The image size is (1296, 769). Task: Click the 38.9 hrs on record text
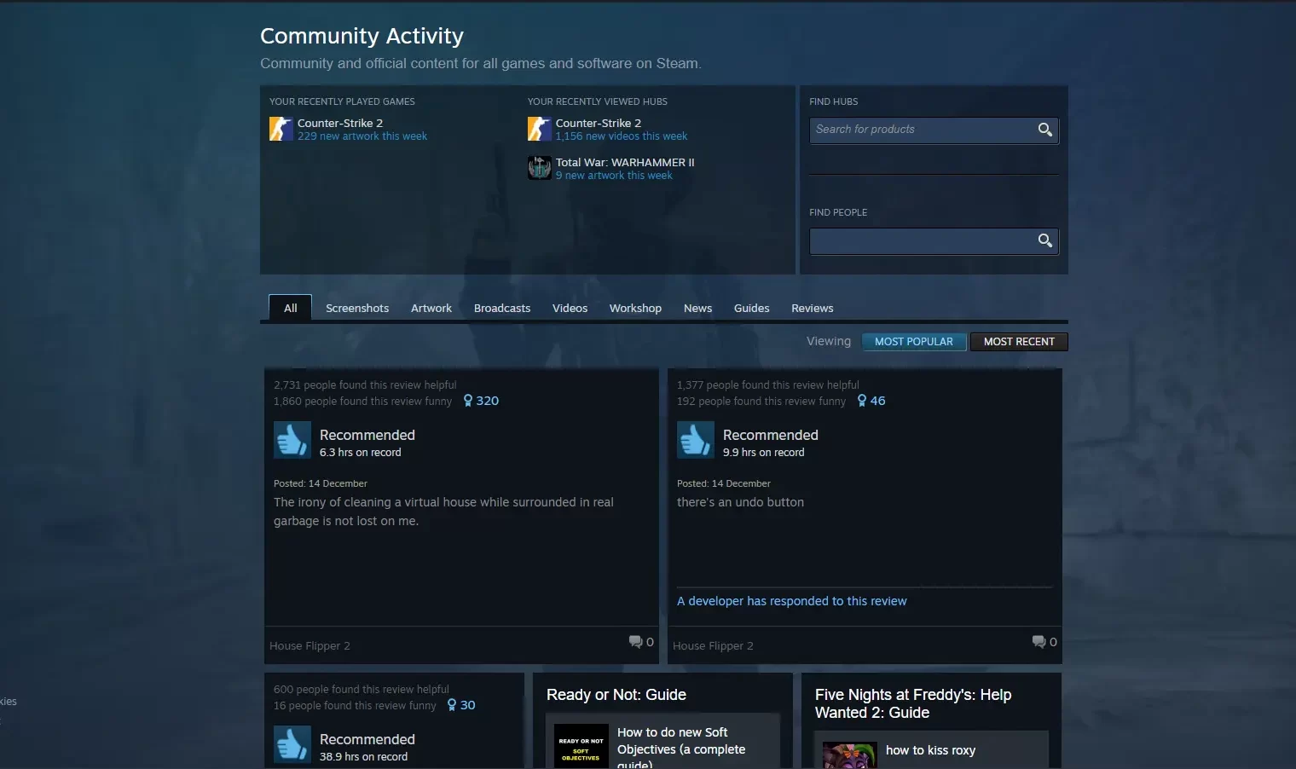(x=363, y=757)
